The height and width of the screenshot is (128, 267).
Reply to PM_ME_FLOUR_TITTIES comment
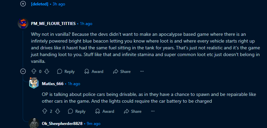pyautogui.click(x=66, y=72)
